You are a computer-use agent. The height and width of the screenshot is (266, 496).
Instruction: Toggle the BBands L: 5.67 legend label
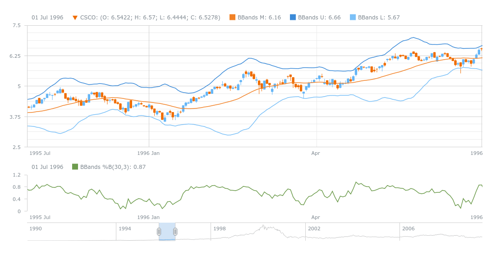[x=379, y=18]
